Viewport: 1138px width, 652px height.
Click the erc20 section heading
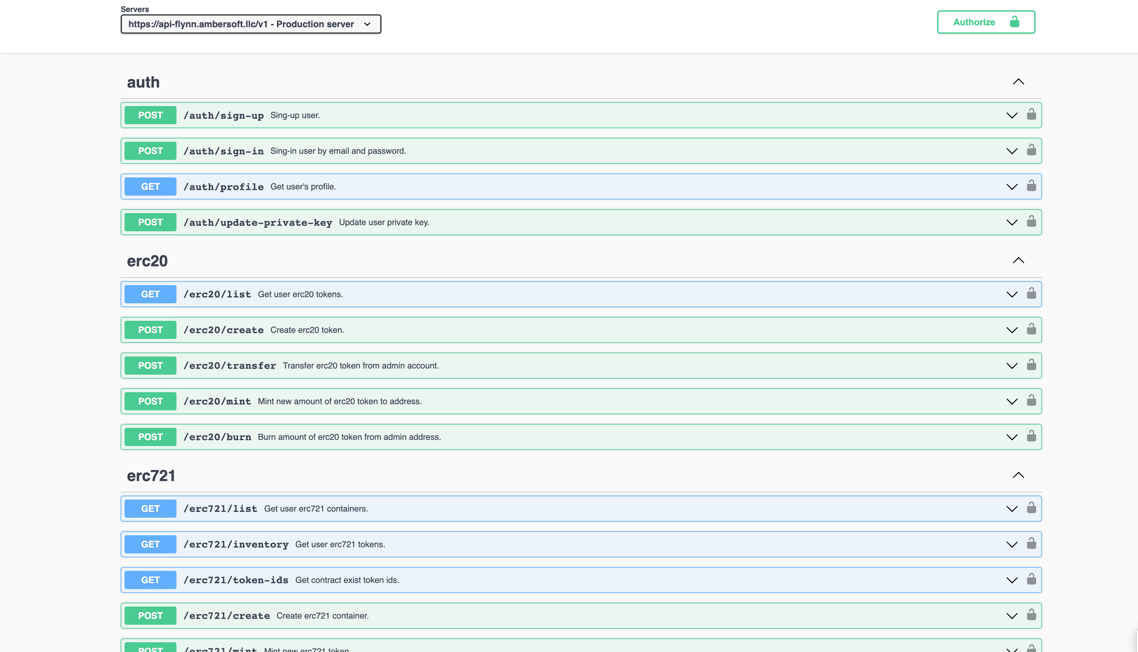(147, 261)
